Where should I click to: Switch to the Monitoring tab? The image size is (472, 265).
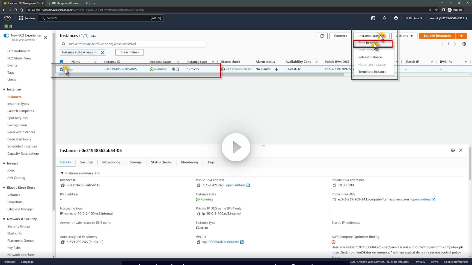[189, 162]
